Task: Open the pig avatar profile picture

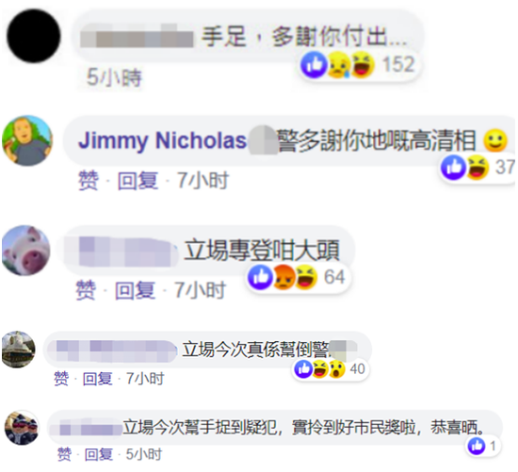Action: point(25,251)
